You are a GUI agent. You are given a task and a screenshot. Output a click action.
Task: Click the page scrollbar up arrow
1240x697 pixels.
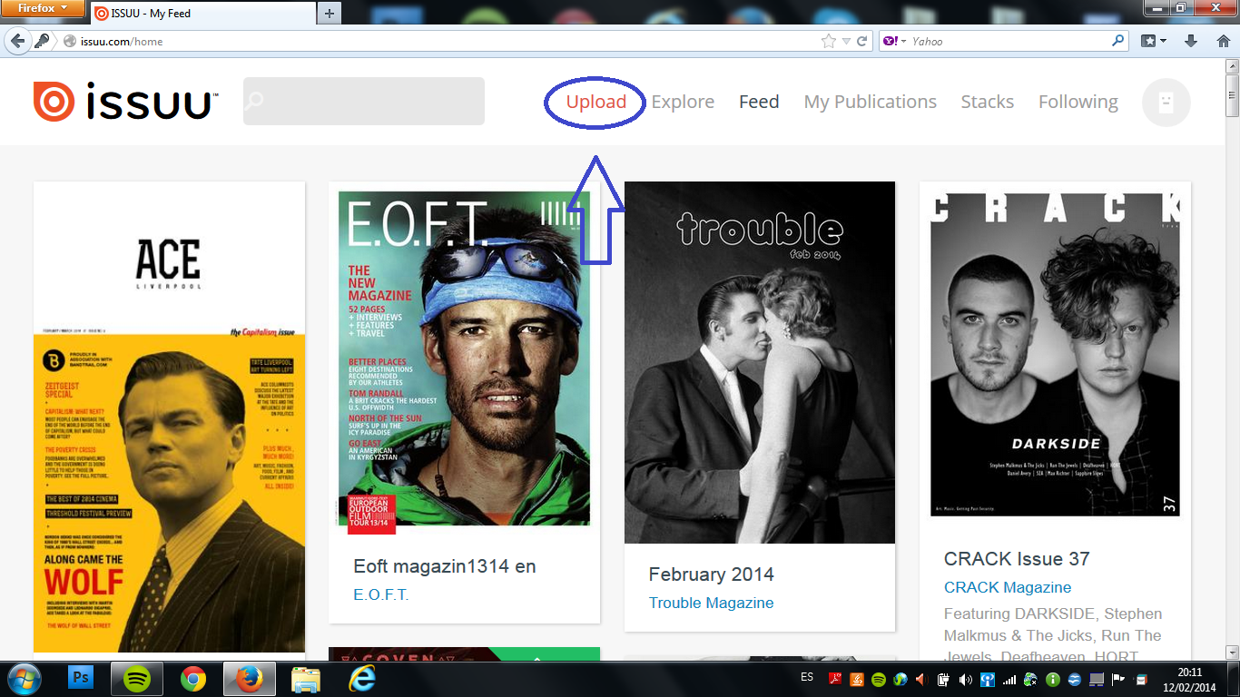(1232, 67)
